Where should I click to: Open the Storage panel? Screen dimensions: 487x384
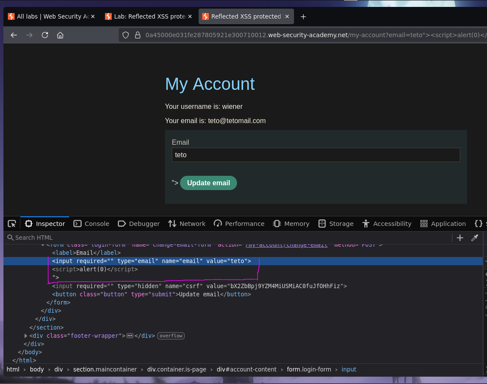click(336, 224)
